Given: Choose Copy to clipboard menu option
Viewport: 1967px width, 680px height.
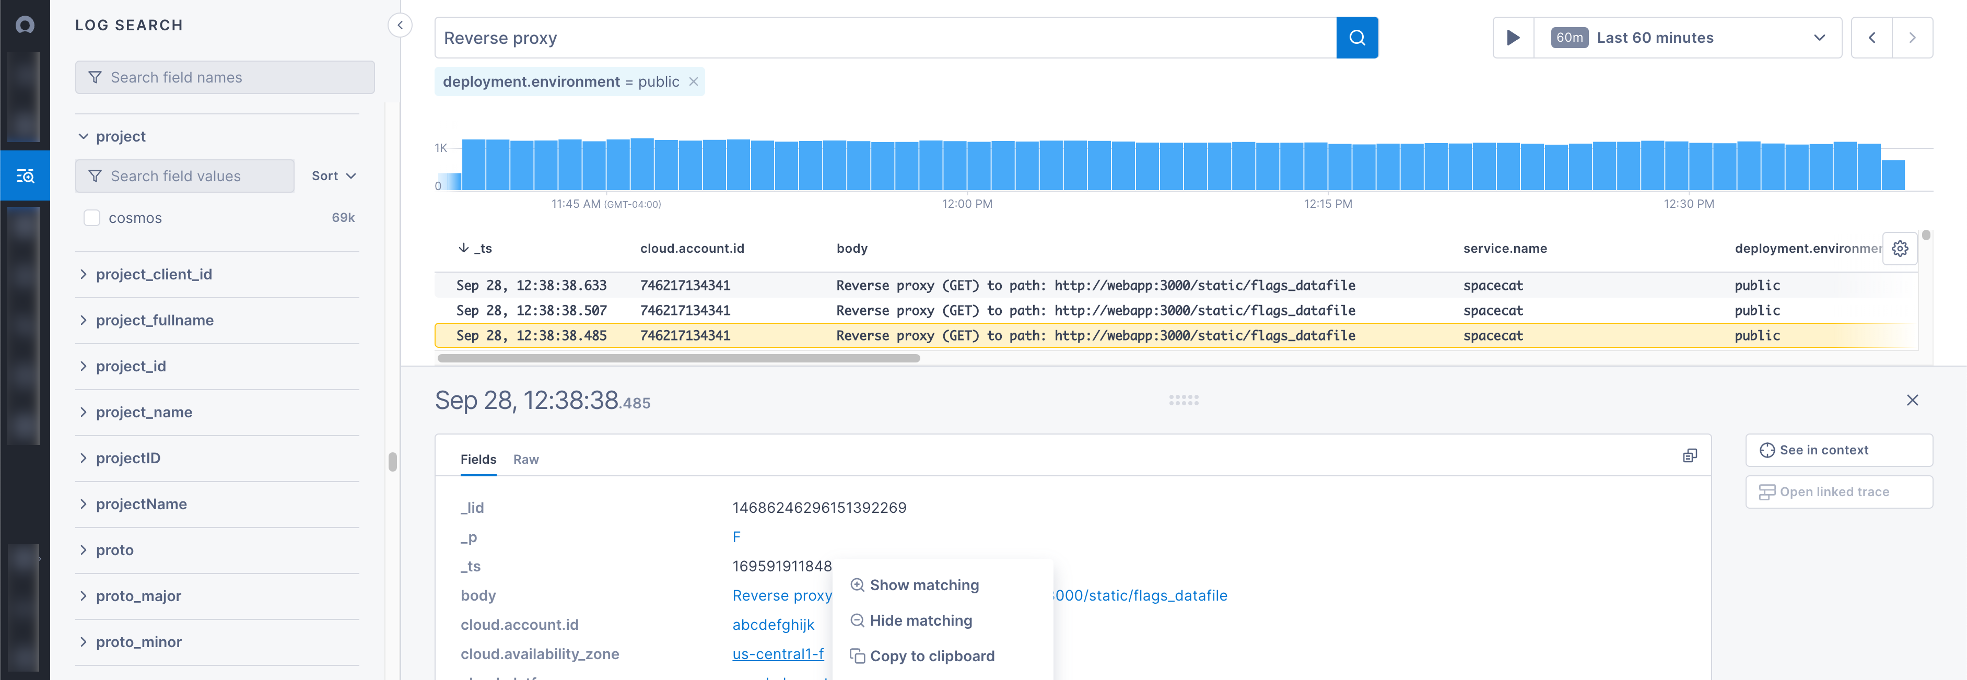Looking at the screenshot, I should click(x=931, y=656).
